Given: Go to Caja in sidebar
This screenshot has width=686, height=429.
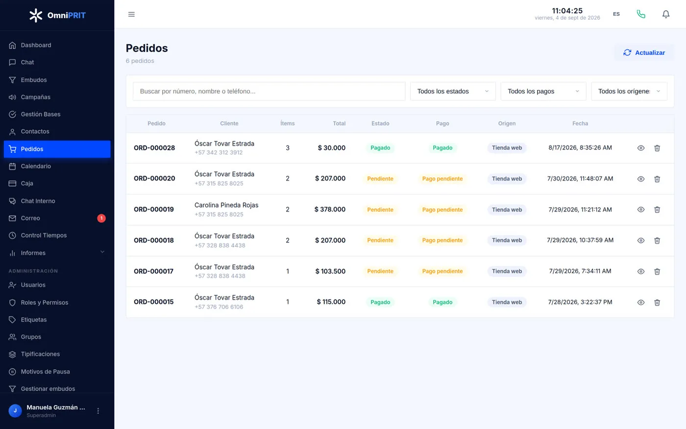Looking at the screenshot, I should point(57,183).
